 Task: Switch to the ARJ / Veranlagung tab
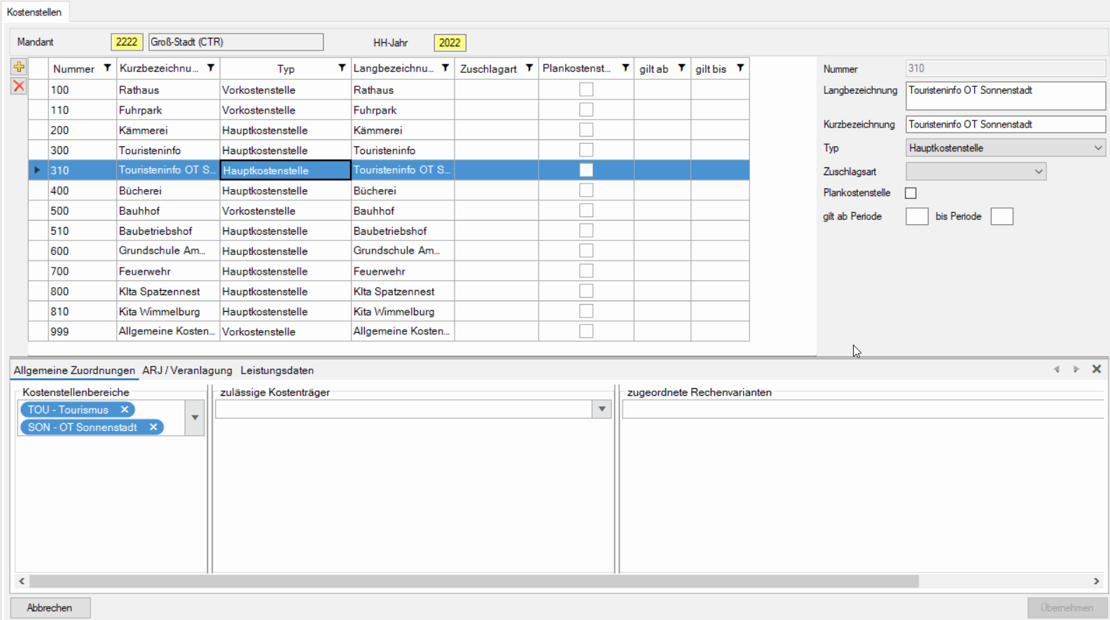tap(187, 371)
